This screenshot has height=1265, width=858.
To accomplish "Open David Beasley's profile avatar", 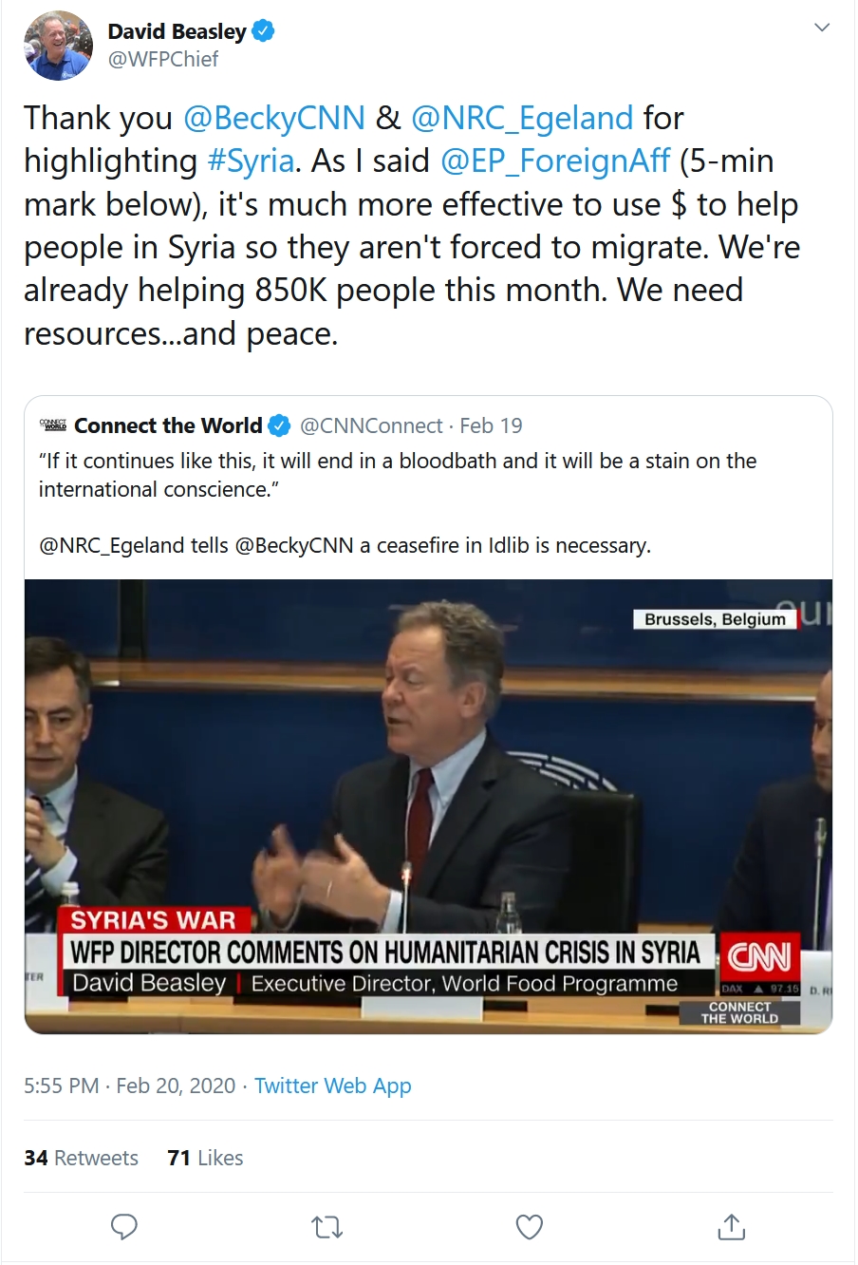I will click(x=58, y=46).
